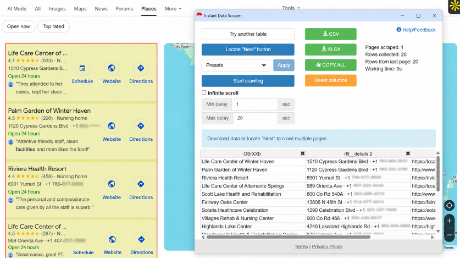Open the Presets dropdown

(236, 65)
